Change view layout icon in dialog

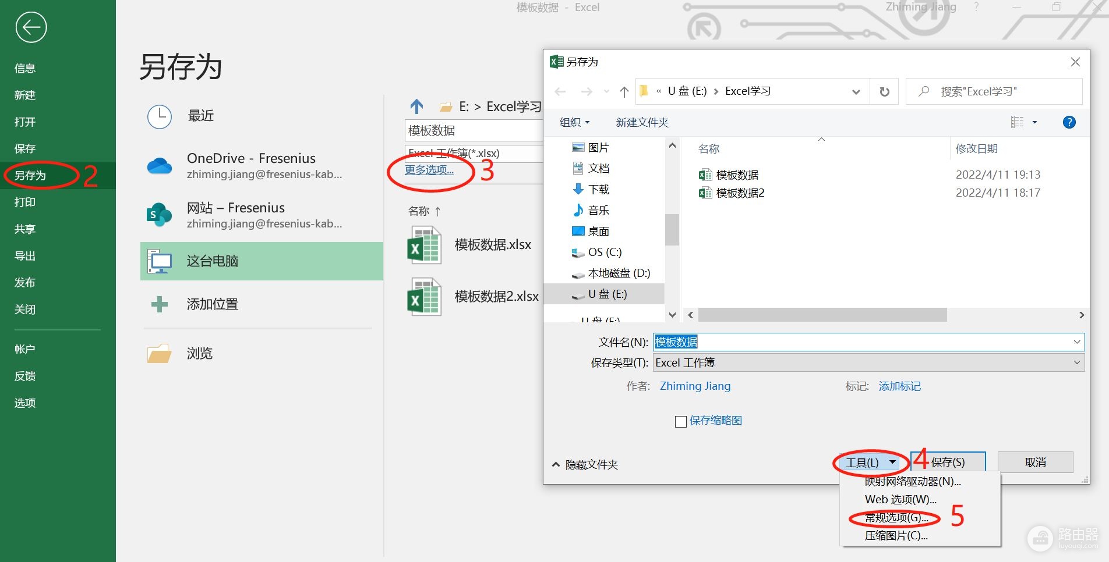[1017, 122]
